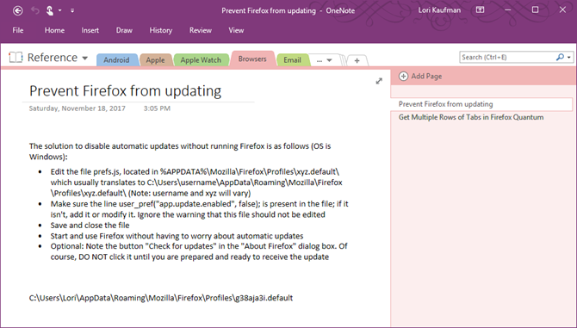Toggle Touch/Mouse mode icon
The image size is (577, 328).
(50, 10)
